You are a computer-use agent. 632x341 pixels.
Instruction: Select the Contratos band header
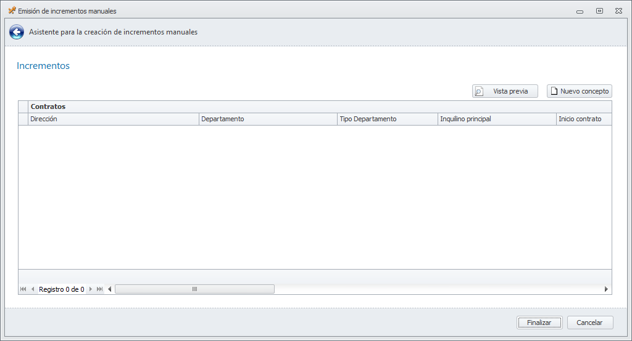(x=320, y=106)
